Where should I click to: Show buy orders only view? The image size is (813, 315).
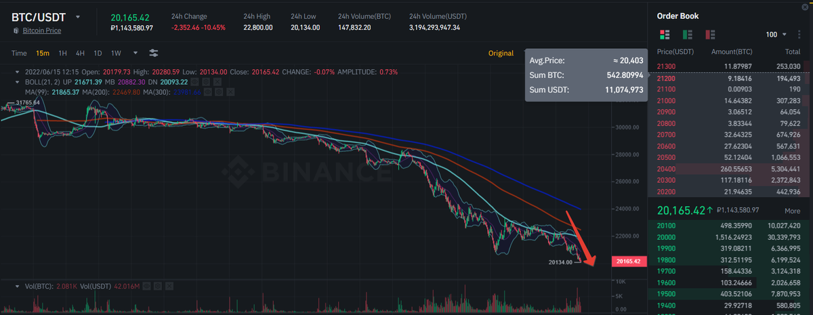(688, 34)
